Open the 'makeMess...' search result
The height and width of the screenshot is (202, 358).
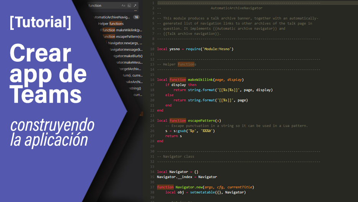129,62
